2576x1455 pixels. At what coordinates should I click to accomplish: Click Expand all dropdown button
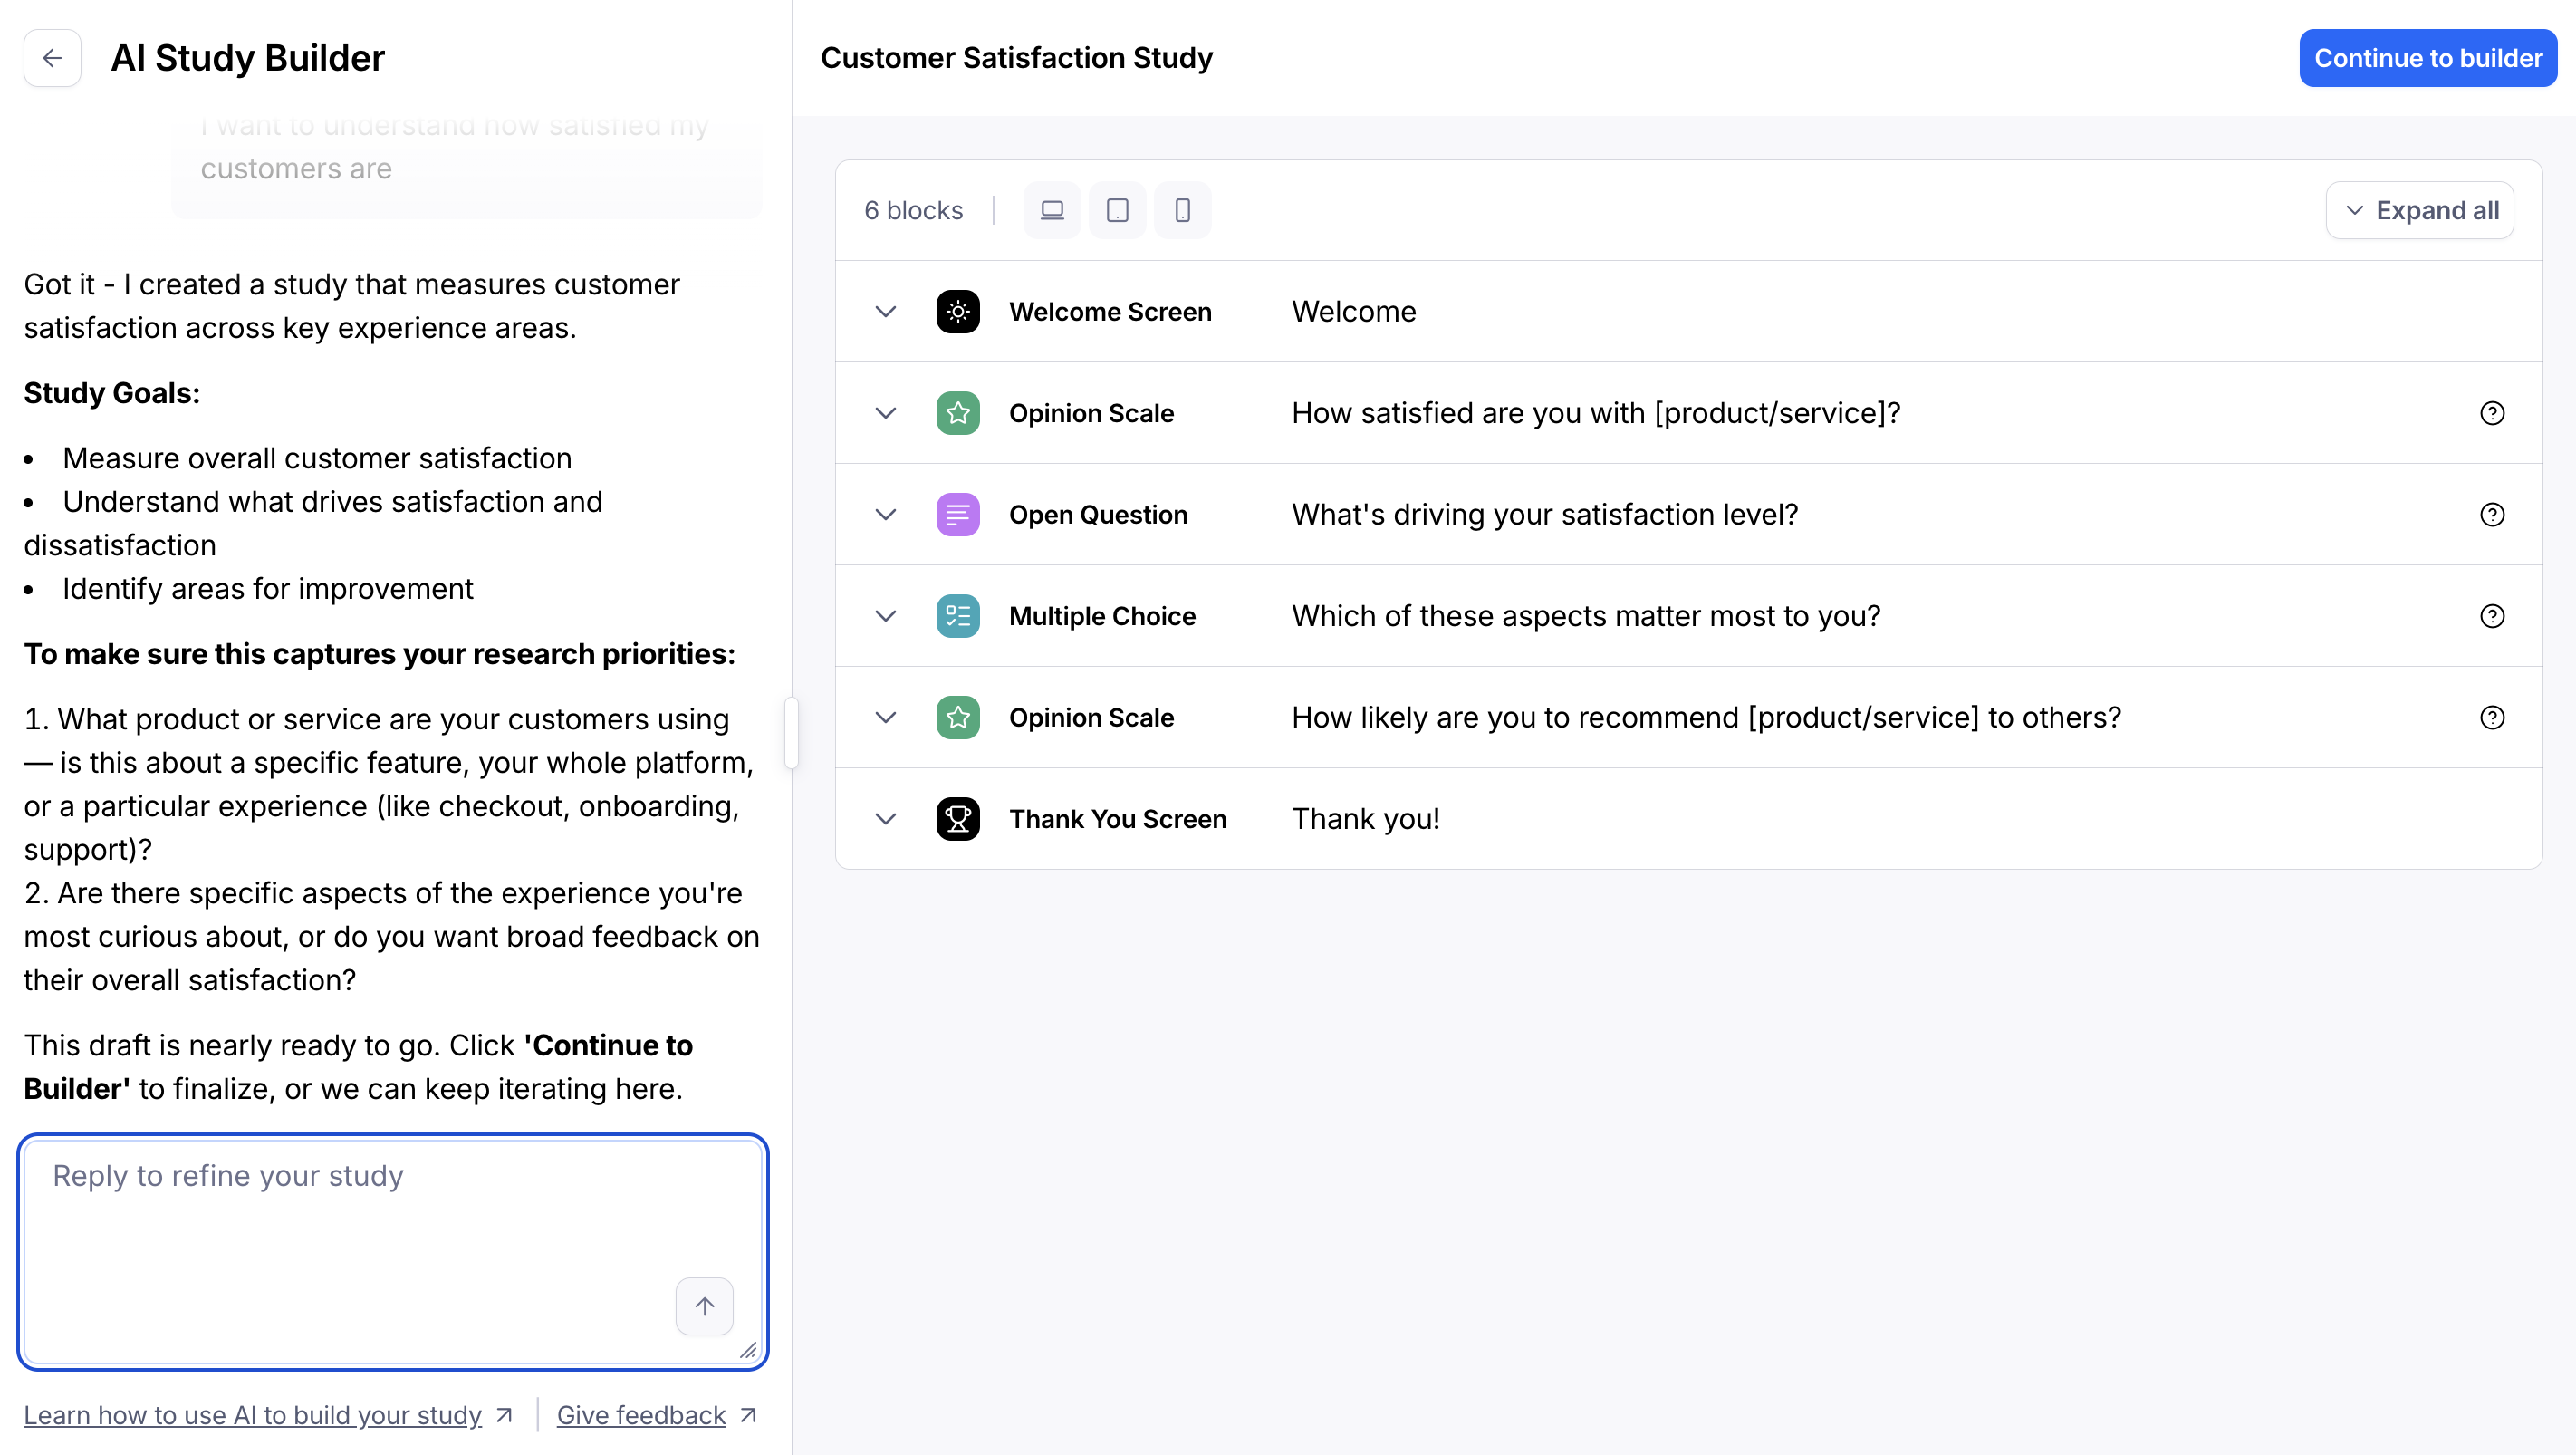point(2419,210)
